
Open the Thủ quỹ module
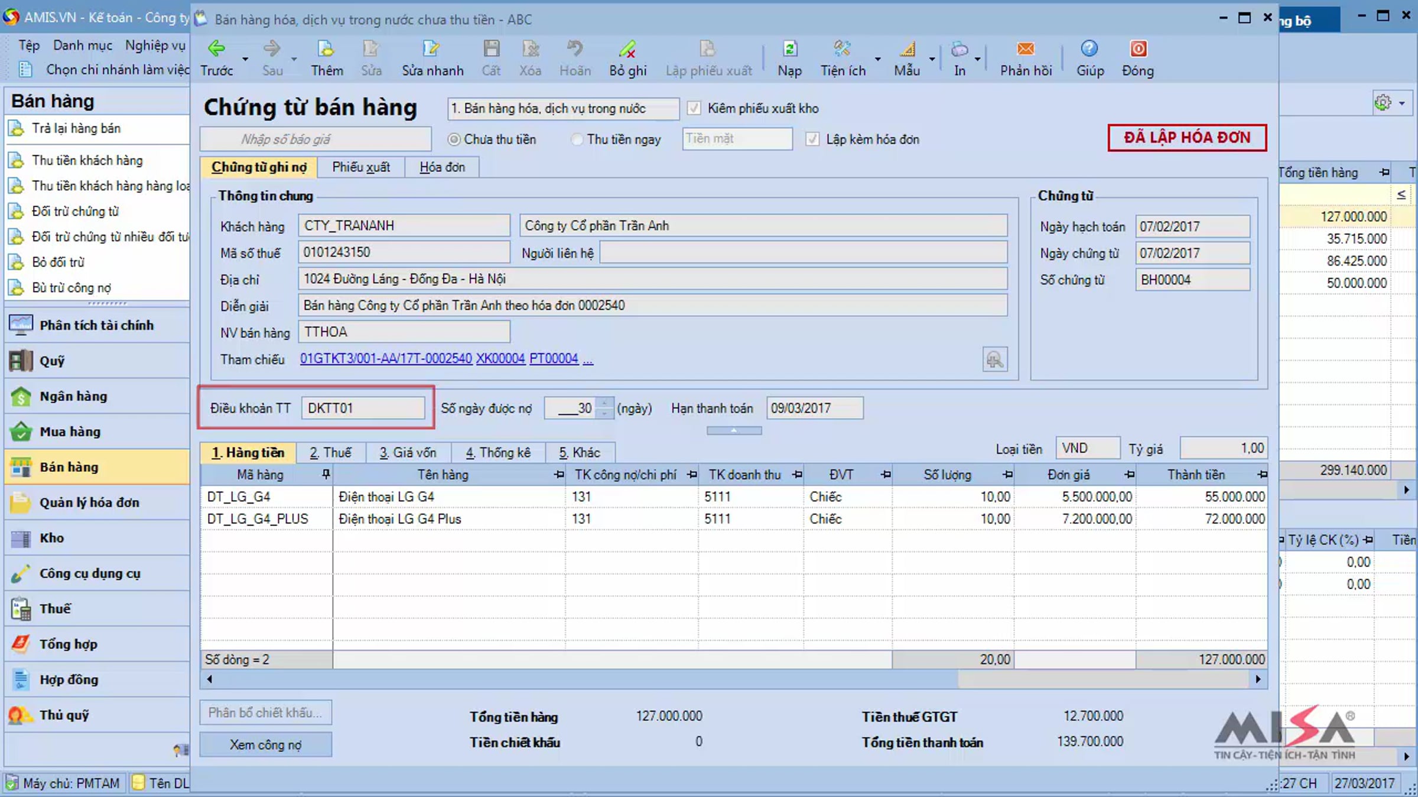pos(97,715)
